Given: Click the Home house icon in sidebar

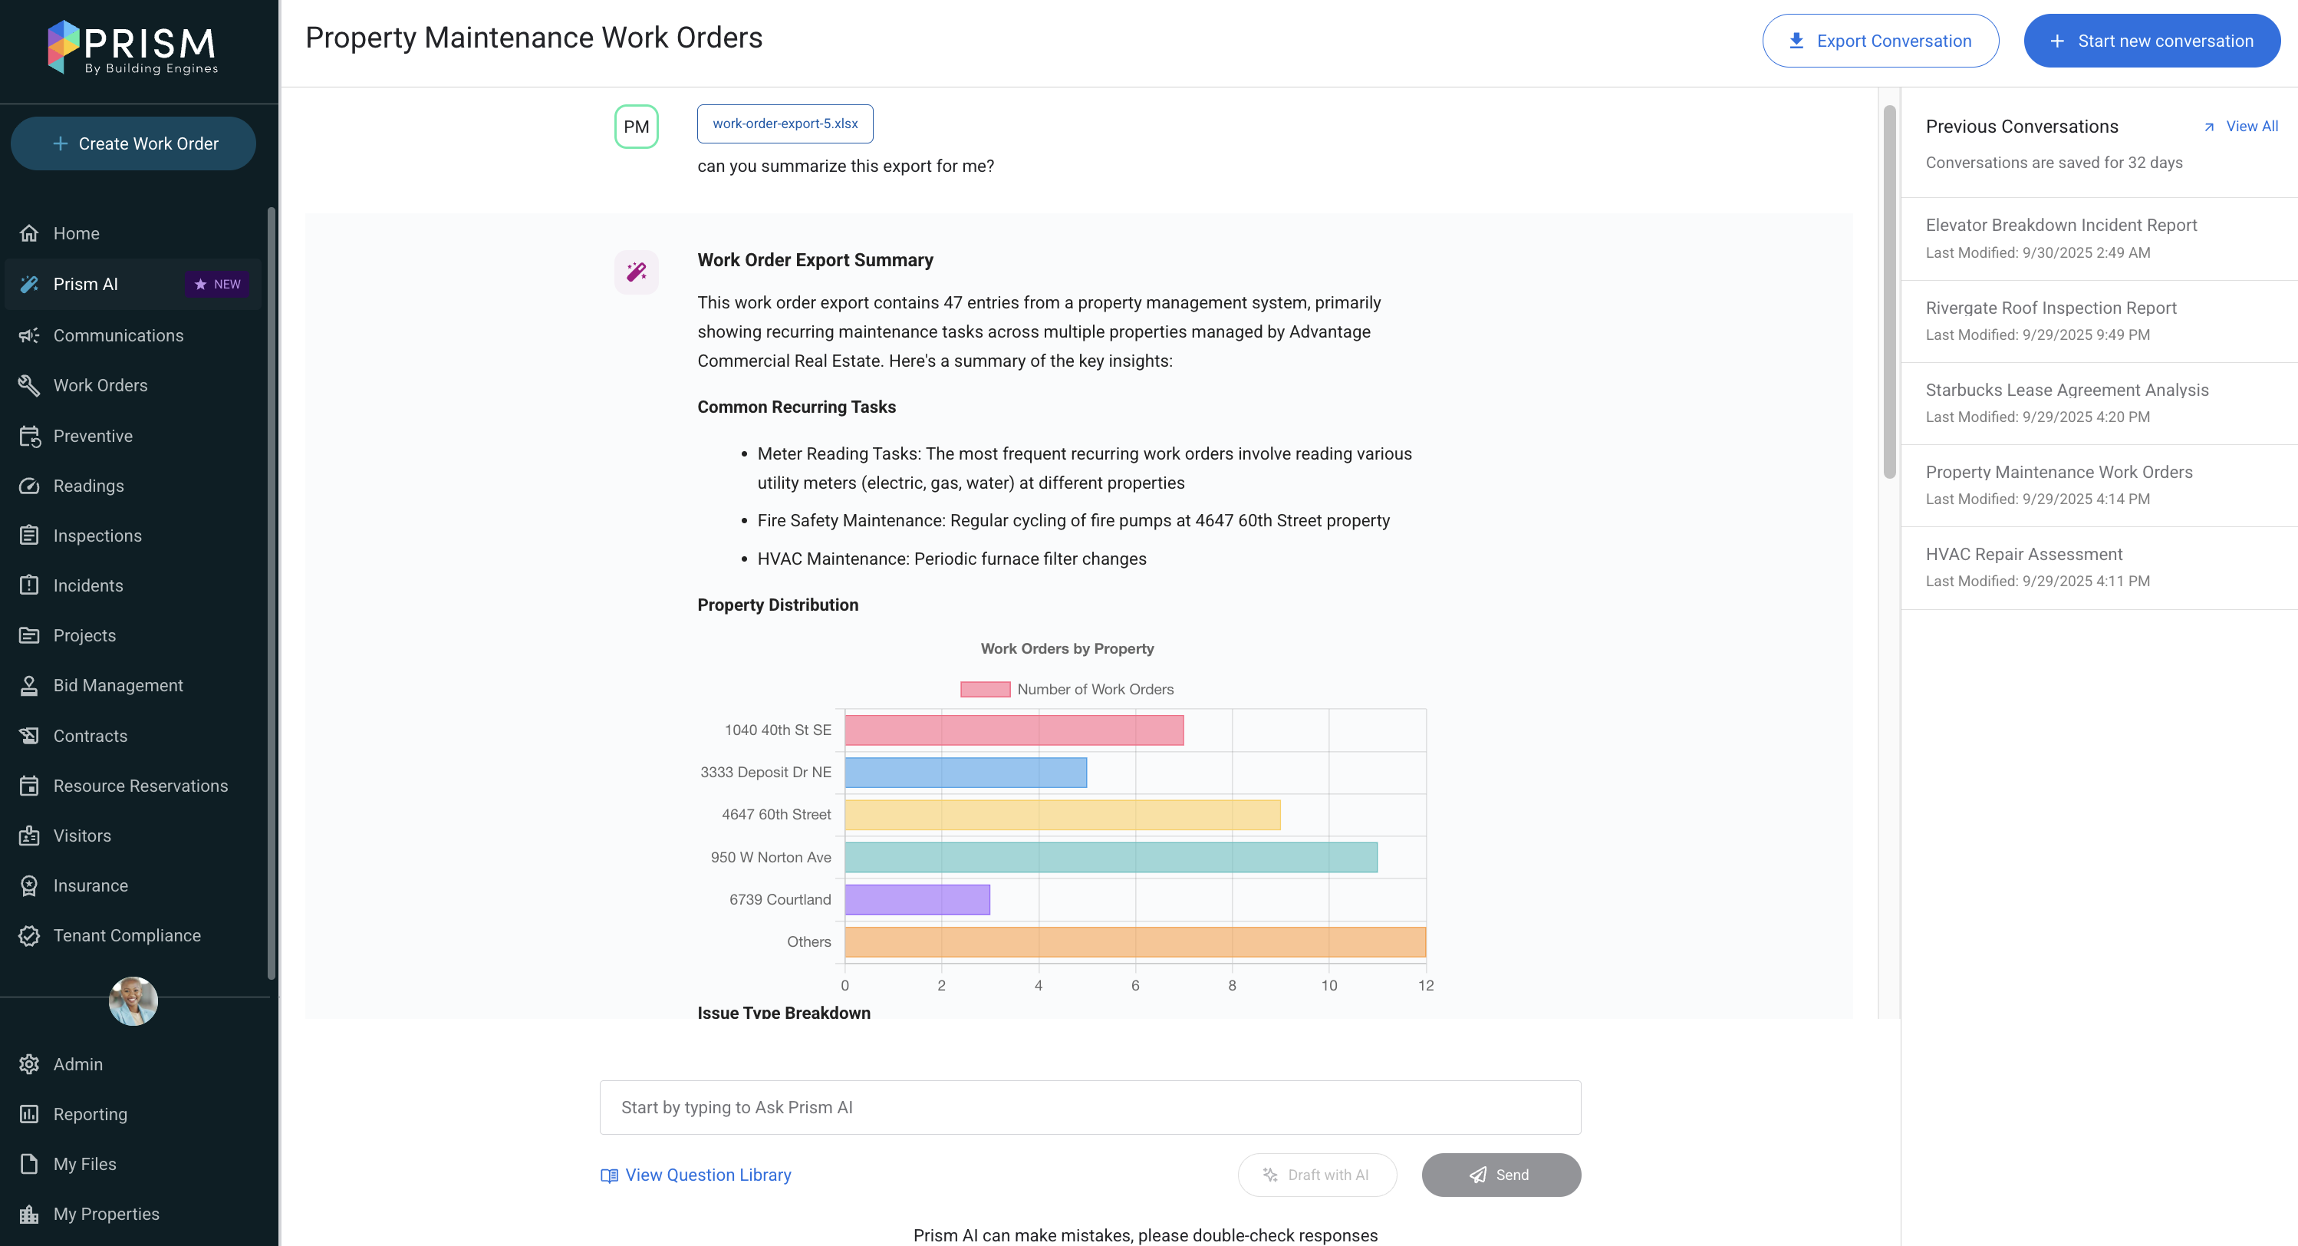Looking at the screenshot, I should point(29,233).
